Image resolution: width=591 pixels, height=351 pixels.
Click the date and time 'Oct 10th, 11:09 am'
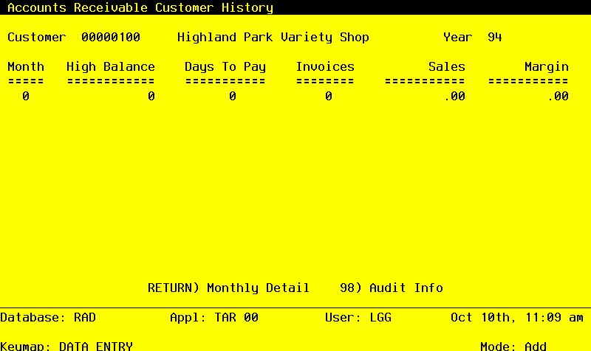click(516, 318)
